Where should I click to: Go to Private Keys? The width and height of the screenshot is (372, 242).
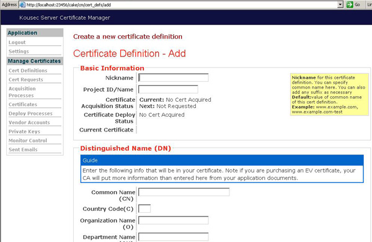tap(24, 132)
